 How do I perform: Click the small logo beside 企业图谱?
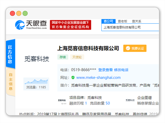pyautogui.click(x=130, y=100)
